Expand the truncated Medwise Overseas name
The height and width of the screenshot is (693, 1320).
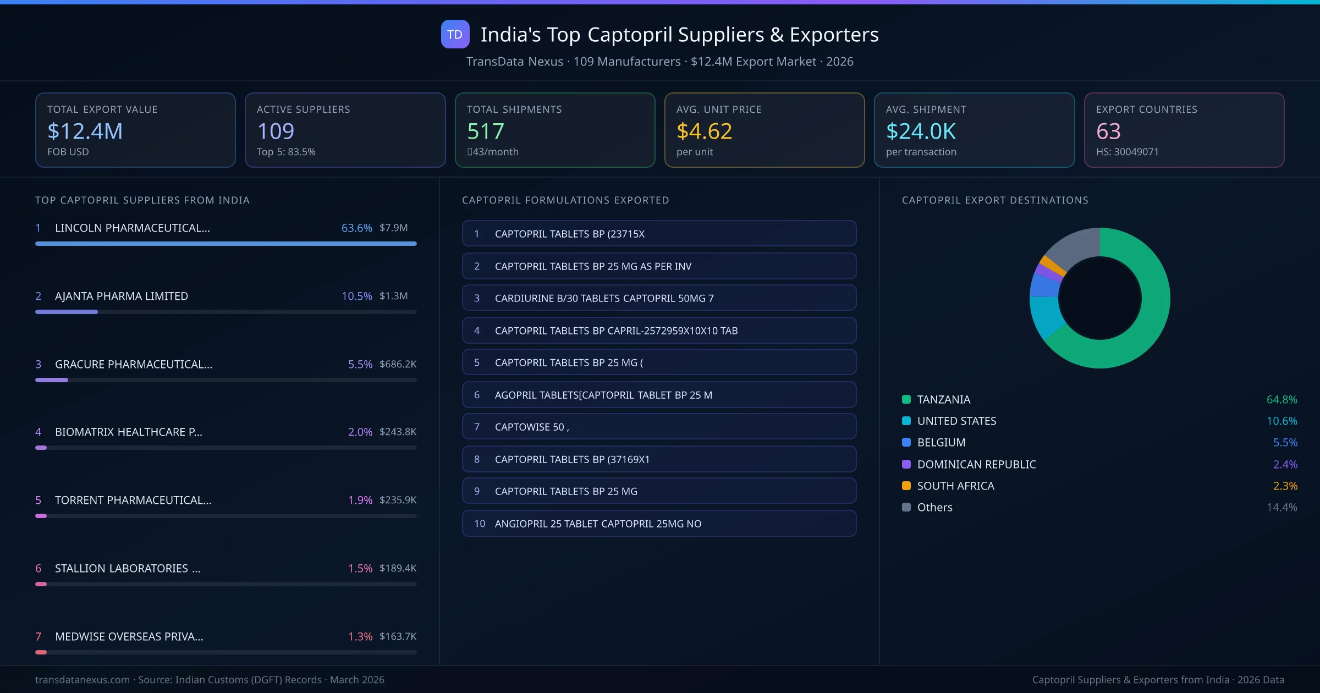(128, 636)
